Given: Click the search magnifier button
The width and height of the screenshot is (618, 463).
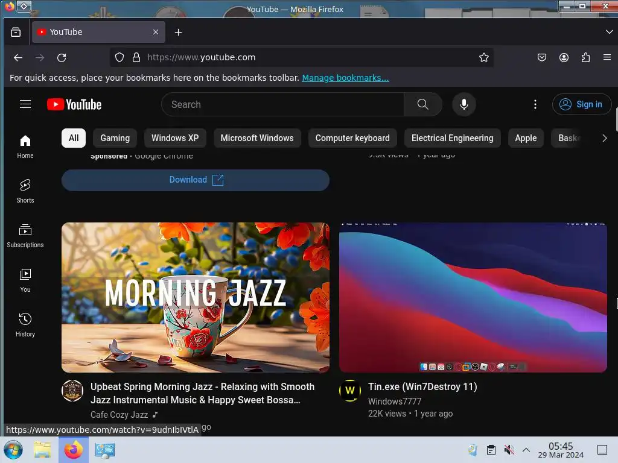Looking at the screenshot, I should point(422,104).
